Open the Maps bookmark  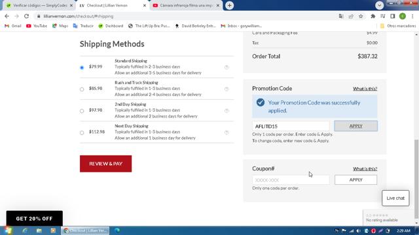60,26
